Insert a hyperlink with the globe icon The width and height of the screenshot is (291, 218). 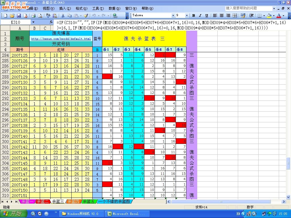[115, 16]
